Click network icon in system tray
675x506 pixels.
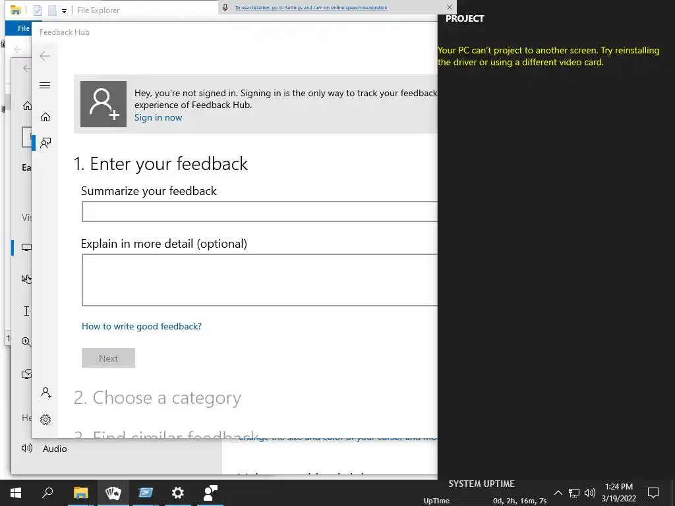[x=574, y=493]
